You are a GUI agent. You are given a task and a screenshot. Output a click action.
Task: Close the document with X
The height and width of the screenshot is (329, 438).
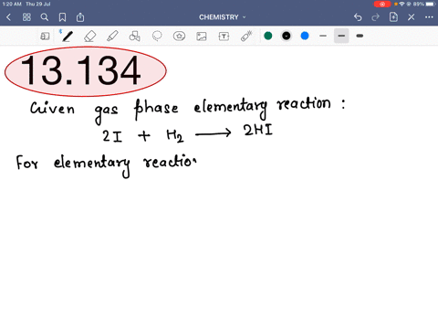click(412, 17)
